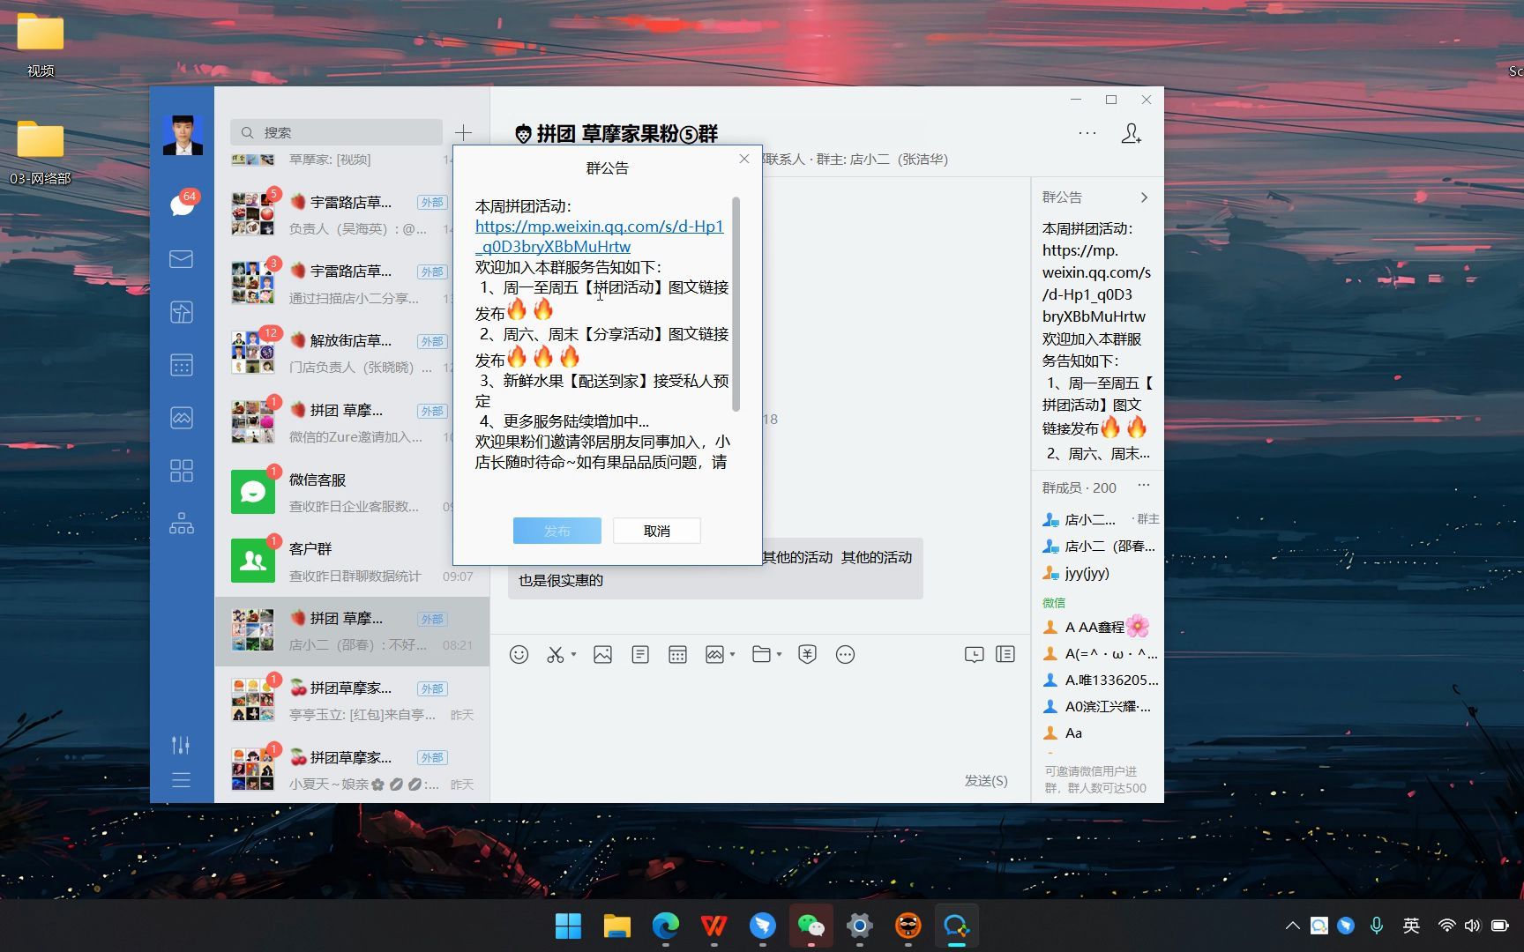The height and width of the screenshot is (952, 1524).
Task: Open chat with 小夏天~娘亲 preview
Action: (x=352, y=770)
